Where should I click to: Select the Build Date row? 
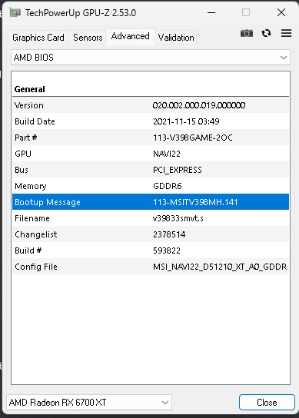click(x=151, y=121)
